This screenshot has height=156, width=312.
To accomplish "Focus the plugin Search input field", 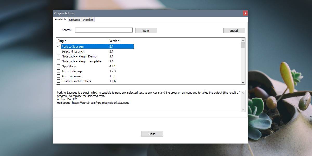I will [x=104, y=30].
